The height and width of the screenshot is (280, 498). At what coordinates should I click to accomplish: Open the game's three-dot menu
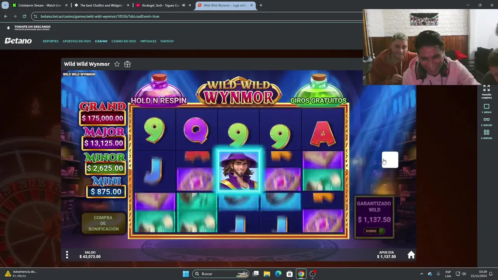coord(67,255)
